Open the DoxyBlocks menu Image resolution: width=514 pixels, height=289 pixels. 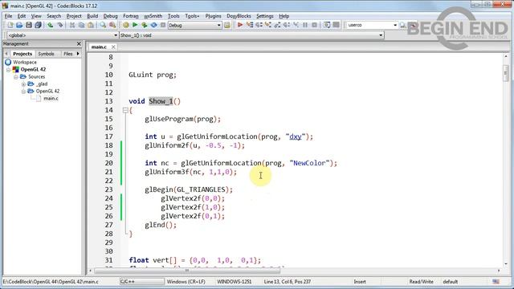pyautogui.click(x=239, y=16)
